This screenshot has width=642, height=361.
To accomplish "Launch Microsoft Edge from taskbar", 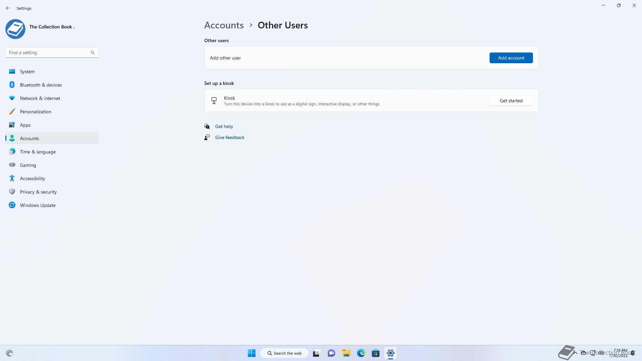I will tap(361, 353).
